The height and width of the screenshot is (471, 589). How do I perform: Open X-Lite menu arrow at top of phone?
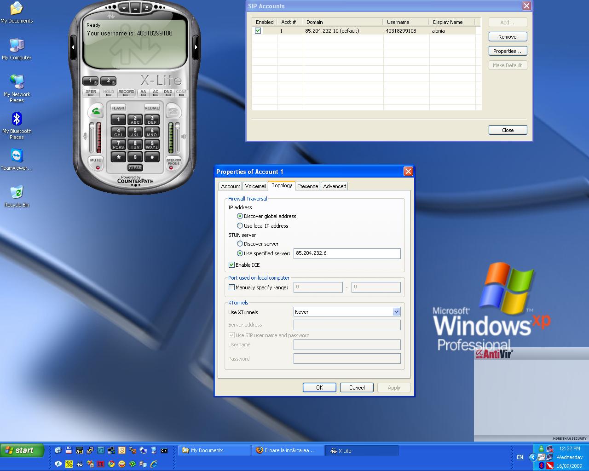pos(124,8)
